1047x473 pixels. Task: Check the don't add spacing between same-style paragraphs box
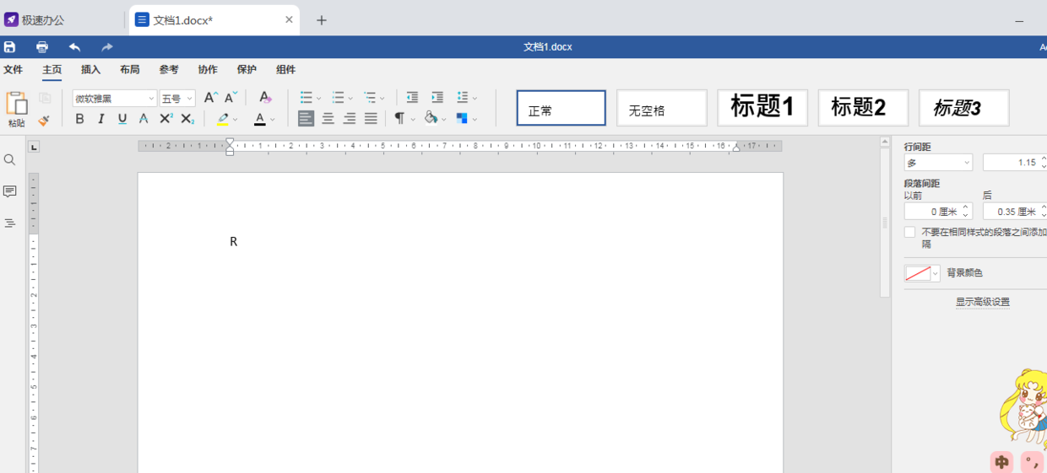910,233
